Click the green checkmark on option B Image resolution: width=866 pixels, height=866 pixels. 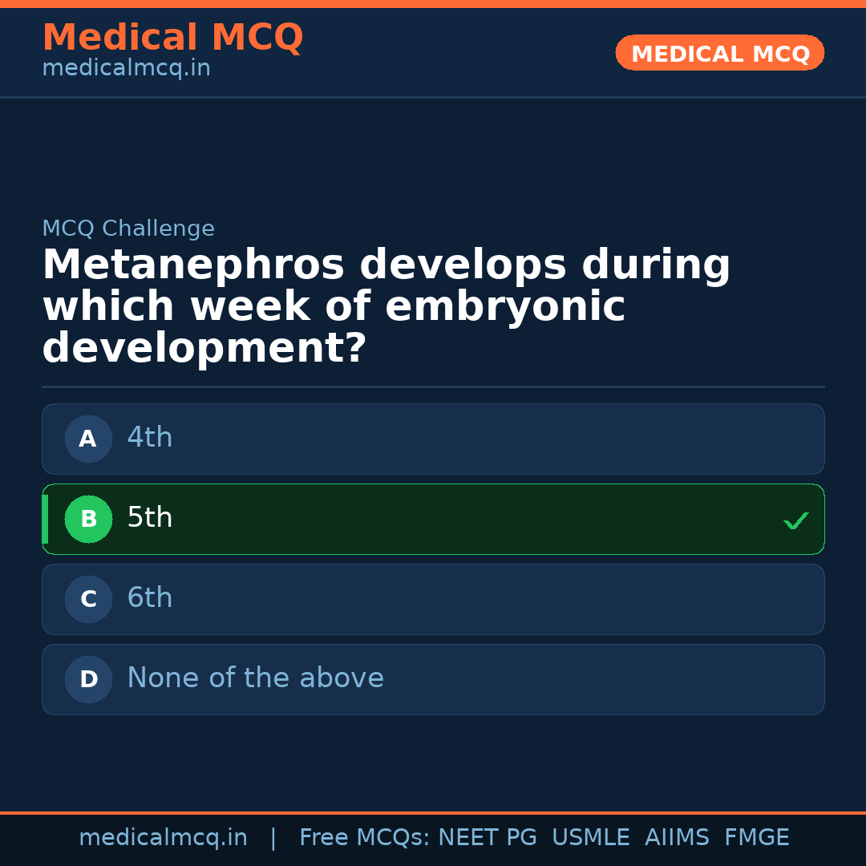[x=795, y=521]
